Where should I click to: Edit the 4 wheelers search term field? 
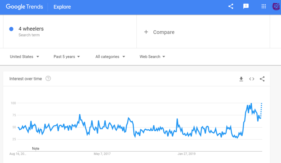click(70, 31)
